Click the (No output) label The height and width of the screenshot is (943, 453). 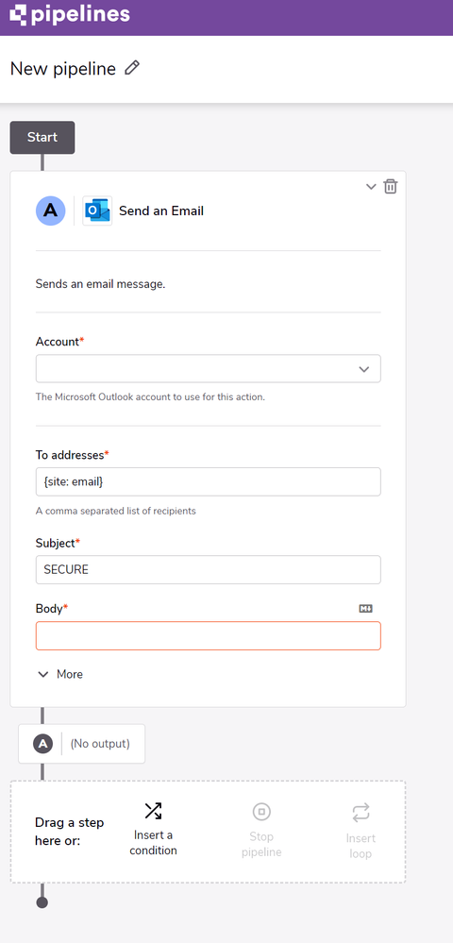pyautogui.click(x=100, y=744)
